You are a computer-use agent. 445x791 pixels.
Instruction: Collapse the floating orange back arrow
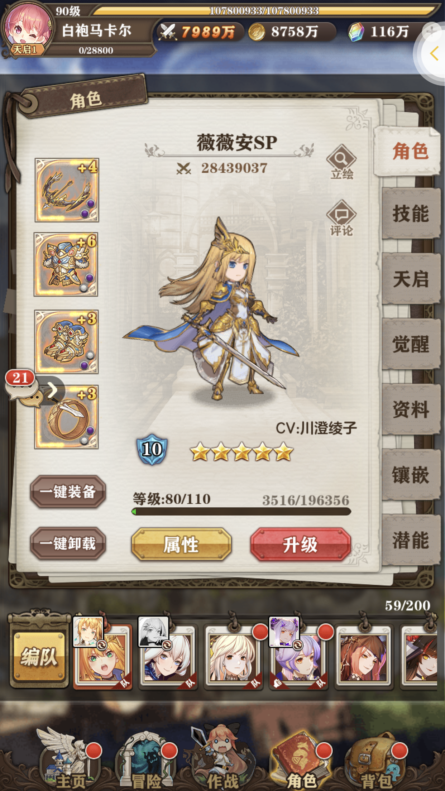click(434, 54)
